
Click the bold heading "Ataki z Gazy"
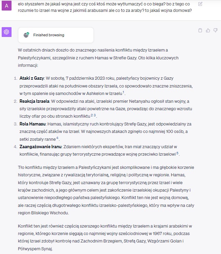point(32,78)
